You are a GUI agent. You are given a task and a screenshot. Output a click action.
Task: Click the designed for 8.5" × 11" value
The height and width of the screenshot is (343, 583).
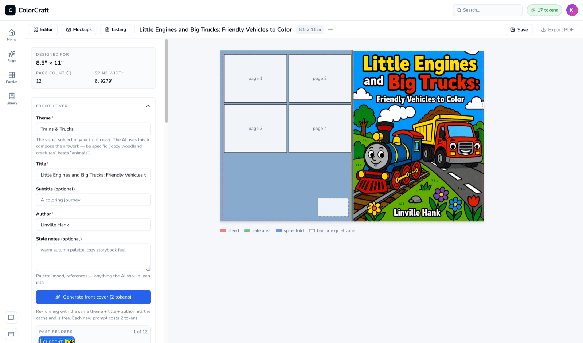point(50,63)
